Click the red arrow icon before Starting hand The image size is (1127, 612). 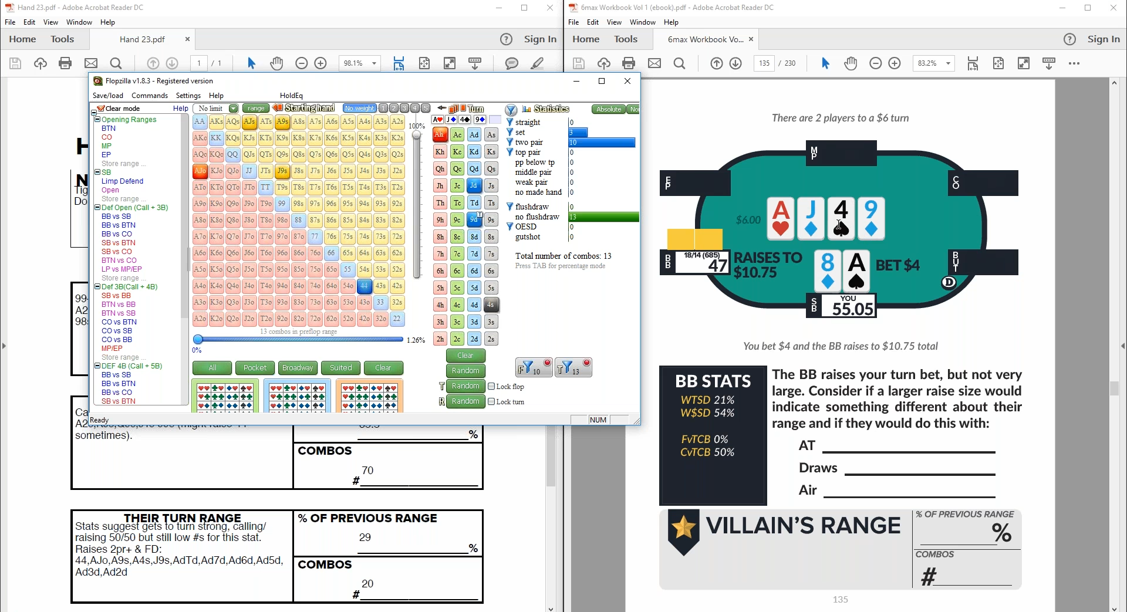278,108
